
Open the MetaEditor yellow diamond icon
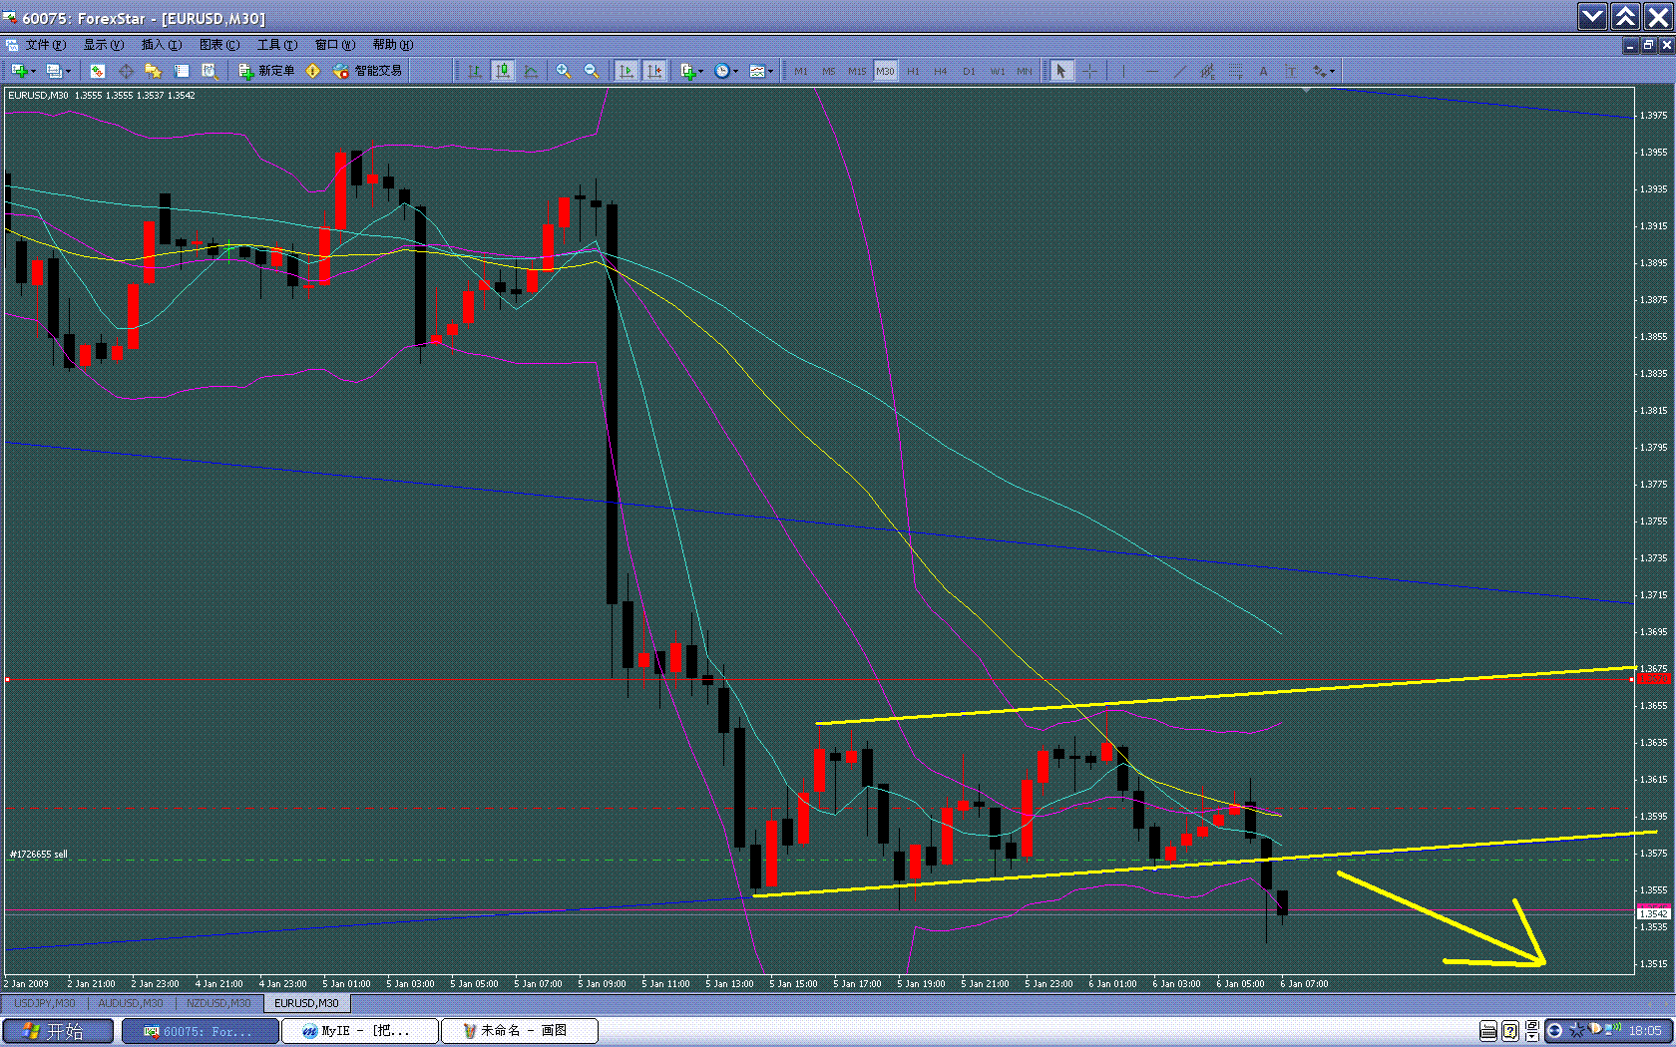click(x=313, y=71)
